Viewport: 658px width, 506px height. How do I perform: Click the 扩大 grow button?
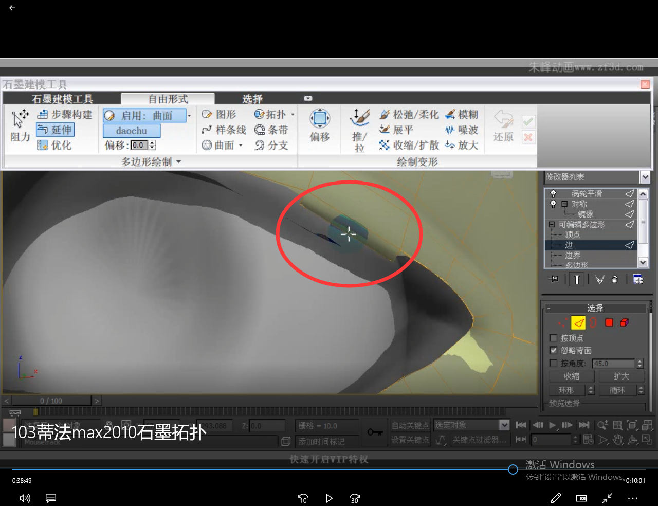point(621,376)
